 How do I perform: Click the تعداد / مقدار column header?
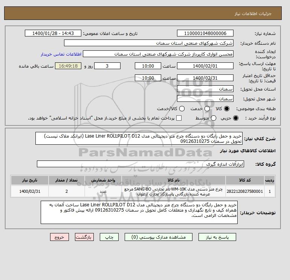pyautogui.click(x=67, y=180)
